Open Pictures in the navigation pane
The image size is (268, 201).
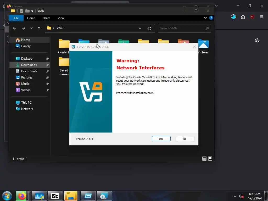click(x=30, y=77)
